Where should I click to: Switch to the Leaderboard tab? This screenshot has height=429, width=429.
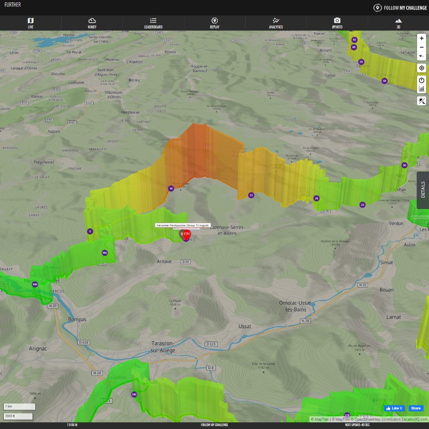[x=153, y=23]
